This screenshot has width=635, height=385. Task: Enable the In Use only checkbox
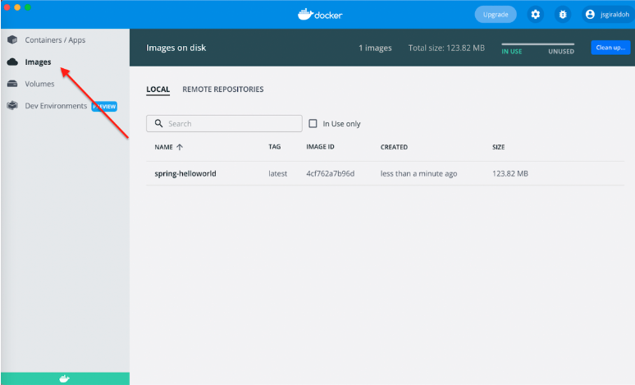coord(313,124)
